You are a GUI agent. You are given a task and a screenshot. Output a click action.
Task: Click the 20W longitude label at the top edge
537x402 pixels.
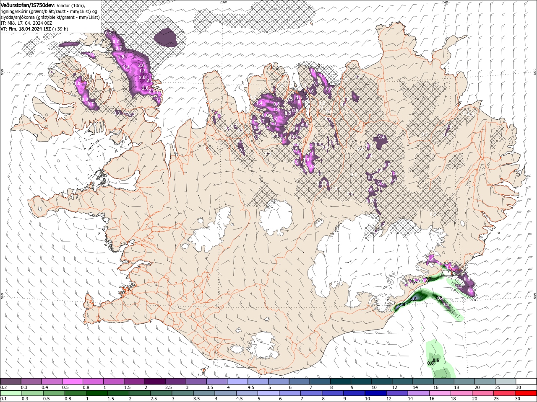[223, 2]
